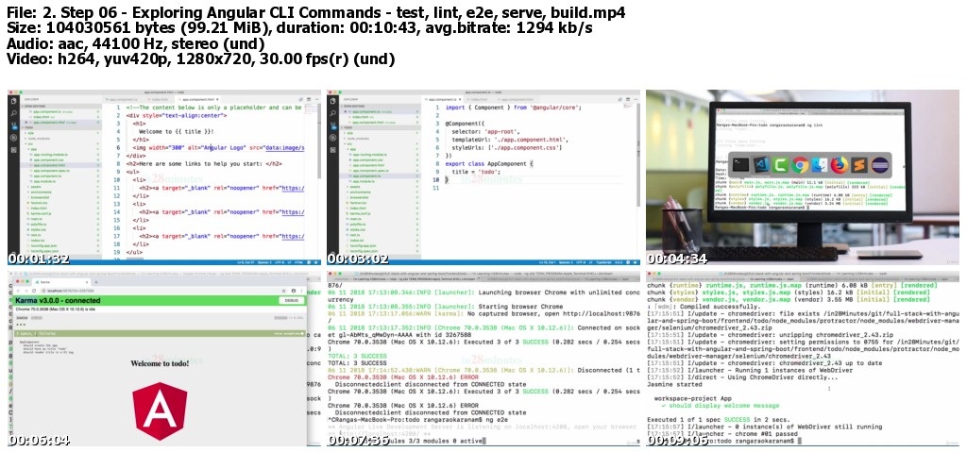
Task: Click the href link on line 11
Action: pyautogui.click(x=293, y=188)
